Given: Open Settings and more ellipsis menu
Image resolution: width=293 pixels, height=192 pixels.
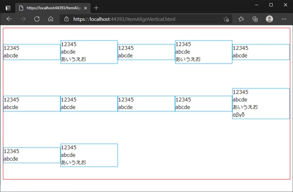Looking at the screenshot, I should click(x=284, y=19).
